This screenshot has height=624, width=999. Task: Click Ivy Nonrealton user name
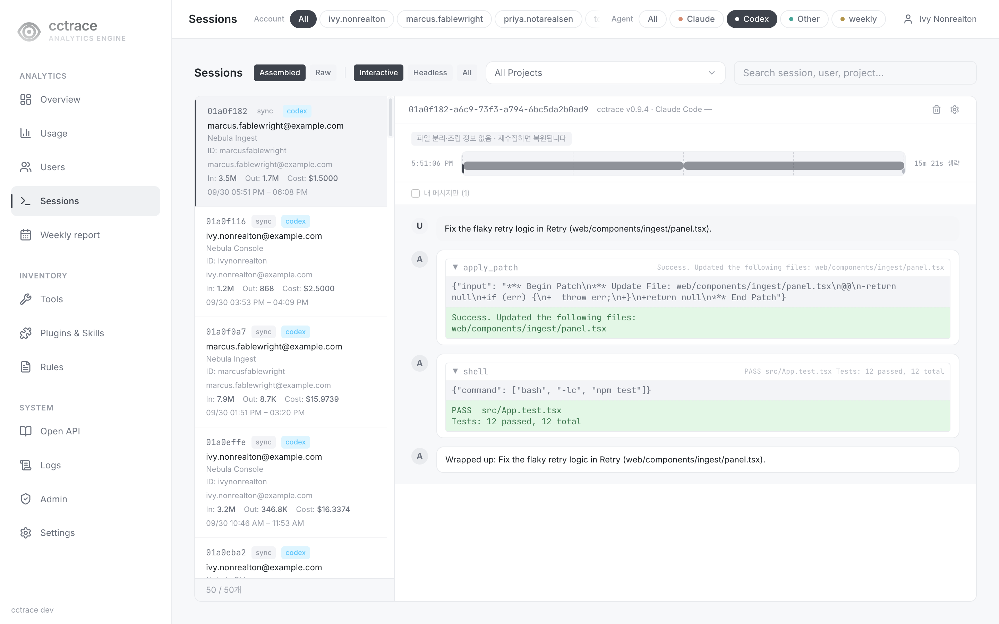(x=947, y=19)
